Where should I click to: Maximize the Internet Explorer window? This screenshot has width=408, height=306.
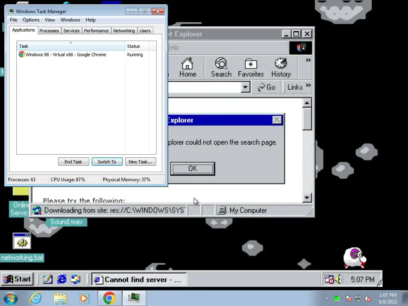(296, 34)
